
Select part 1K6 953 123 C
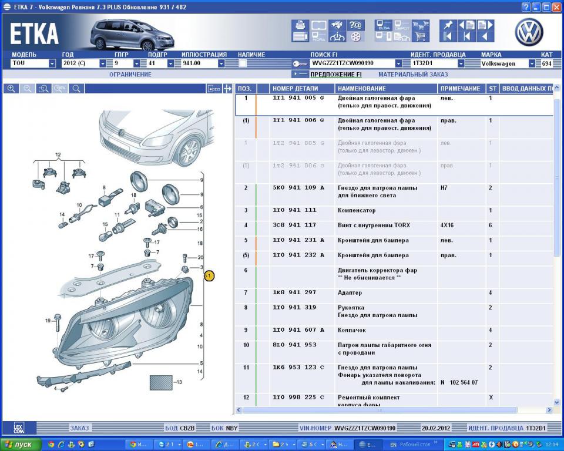[x=298, y=368]
